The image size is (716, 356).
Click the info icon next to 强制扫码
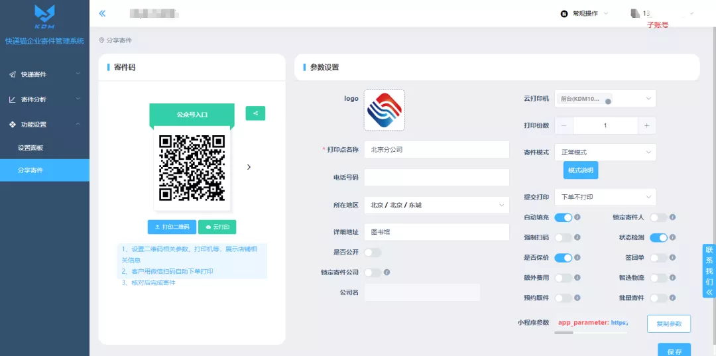(577, 237)
